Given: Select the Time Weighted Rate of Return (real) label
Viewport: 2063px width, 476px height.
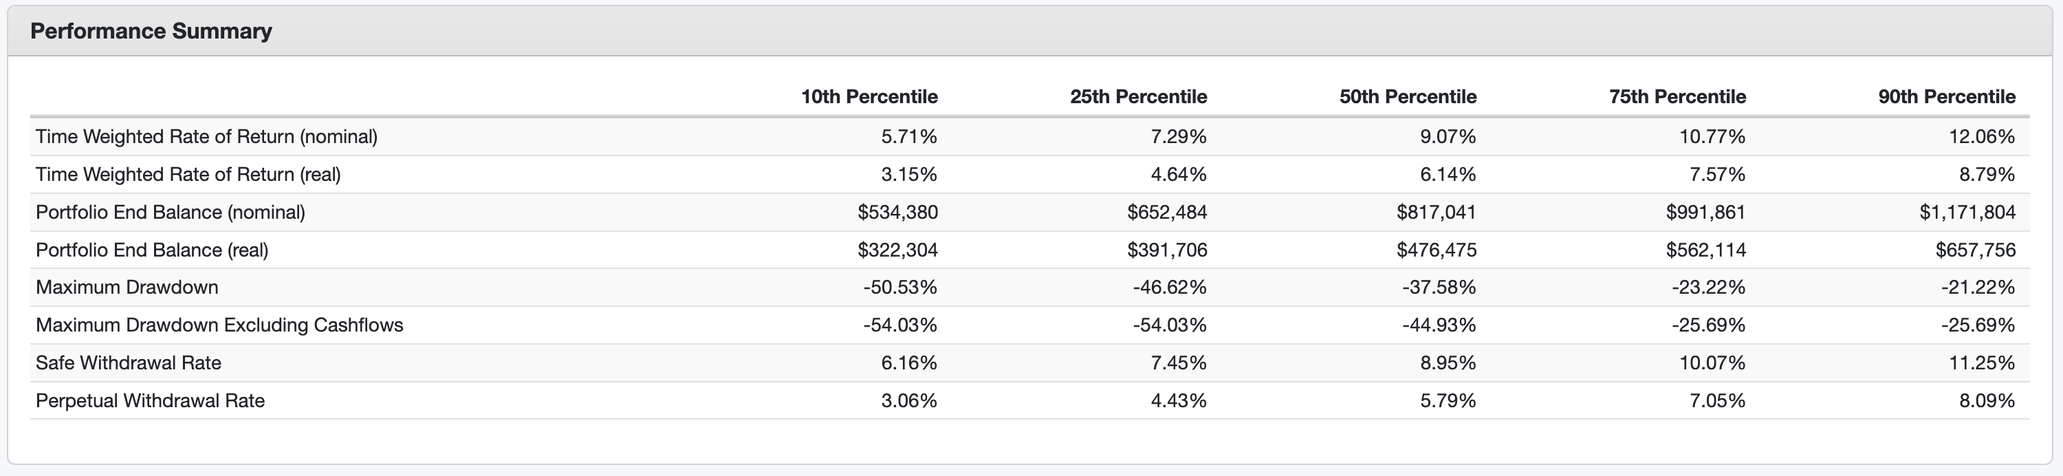Looking at the screenshot, I should tap(188, 175).
